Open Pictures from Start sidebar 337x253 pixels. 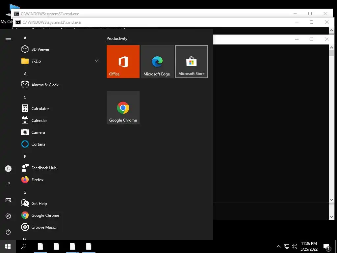coord(8,200)
